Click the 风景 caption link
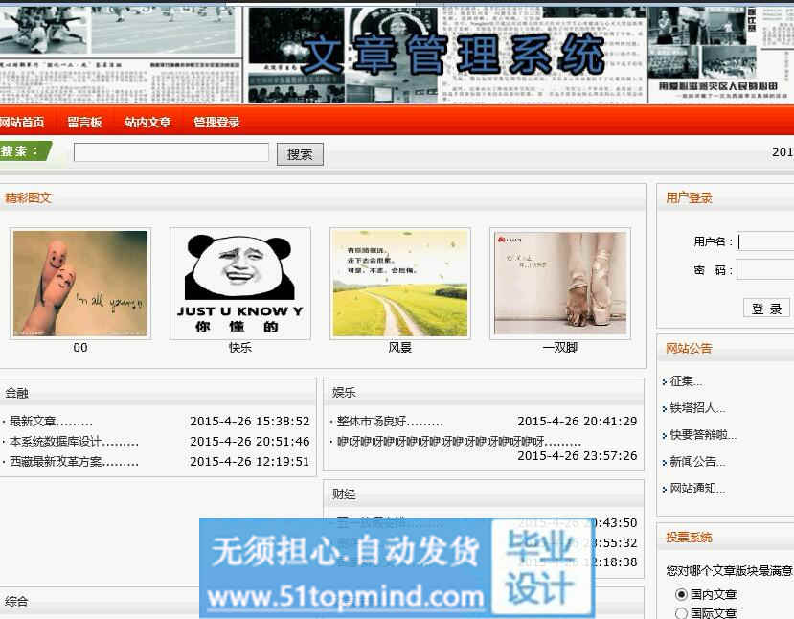Viewport: 794px width, 619px height. pos(400,348)
